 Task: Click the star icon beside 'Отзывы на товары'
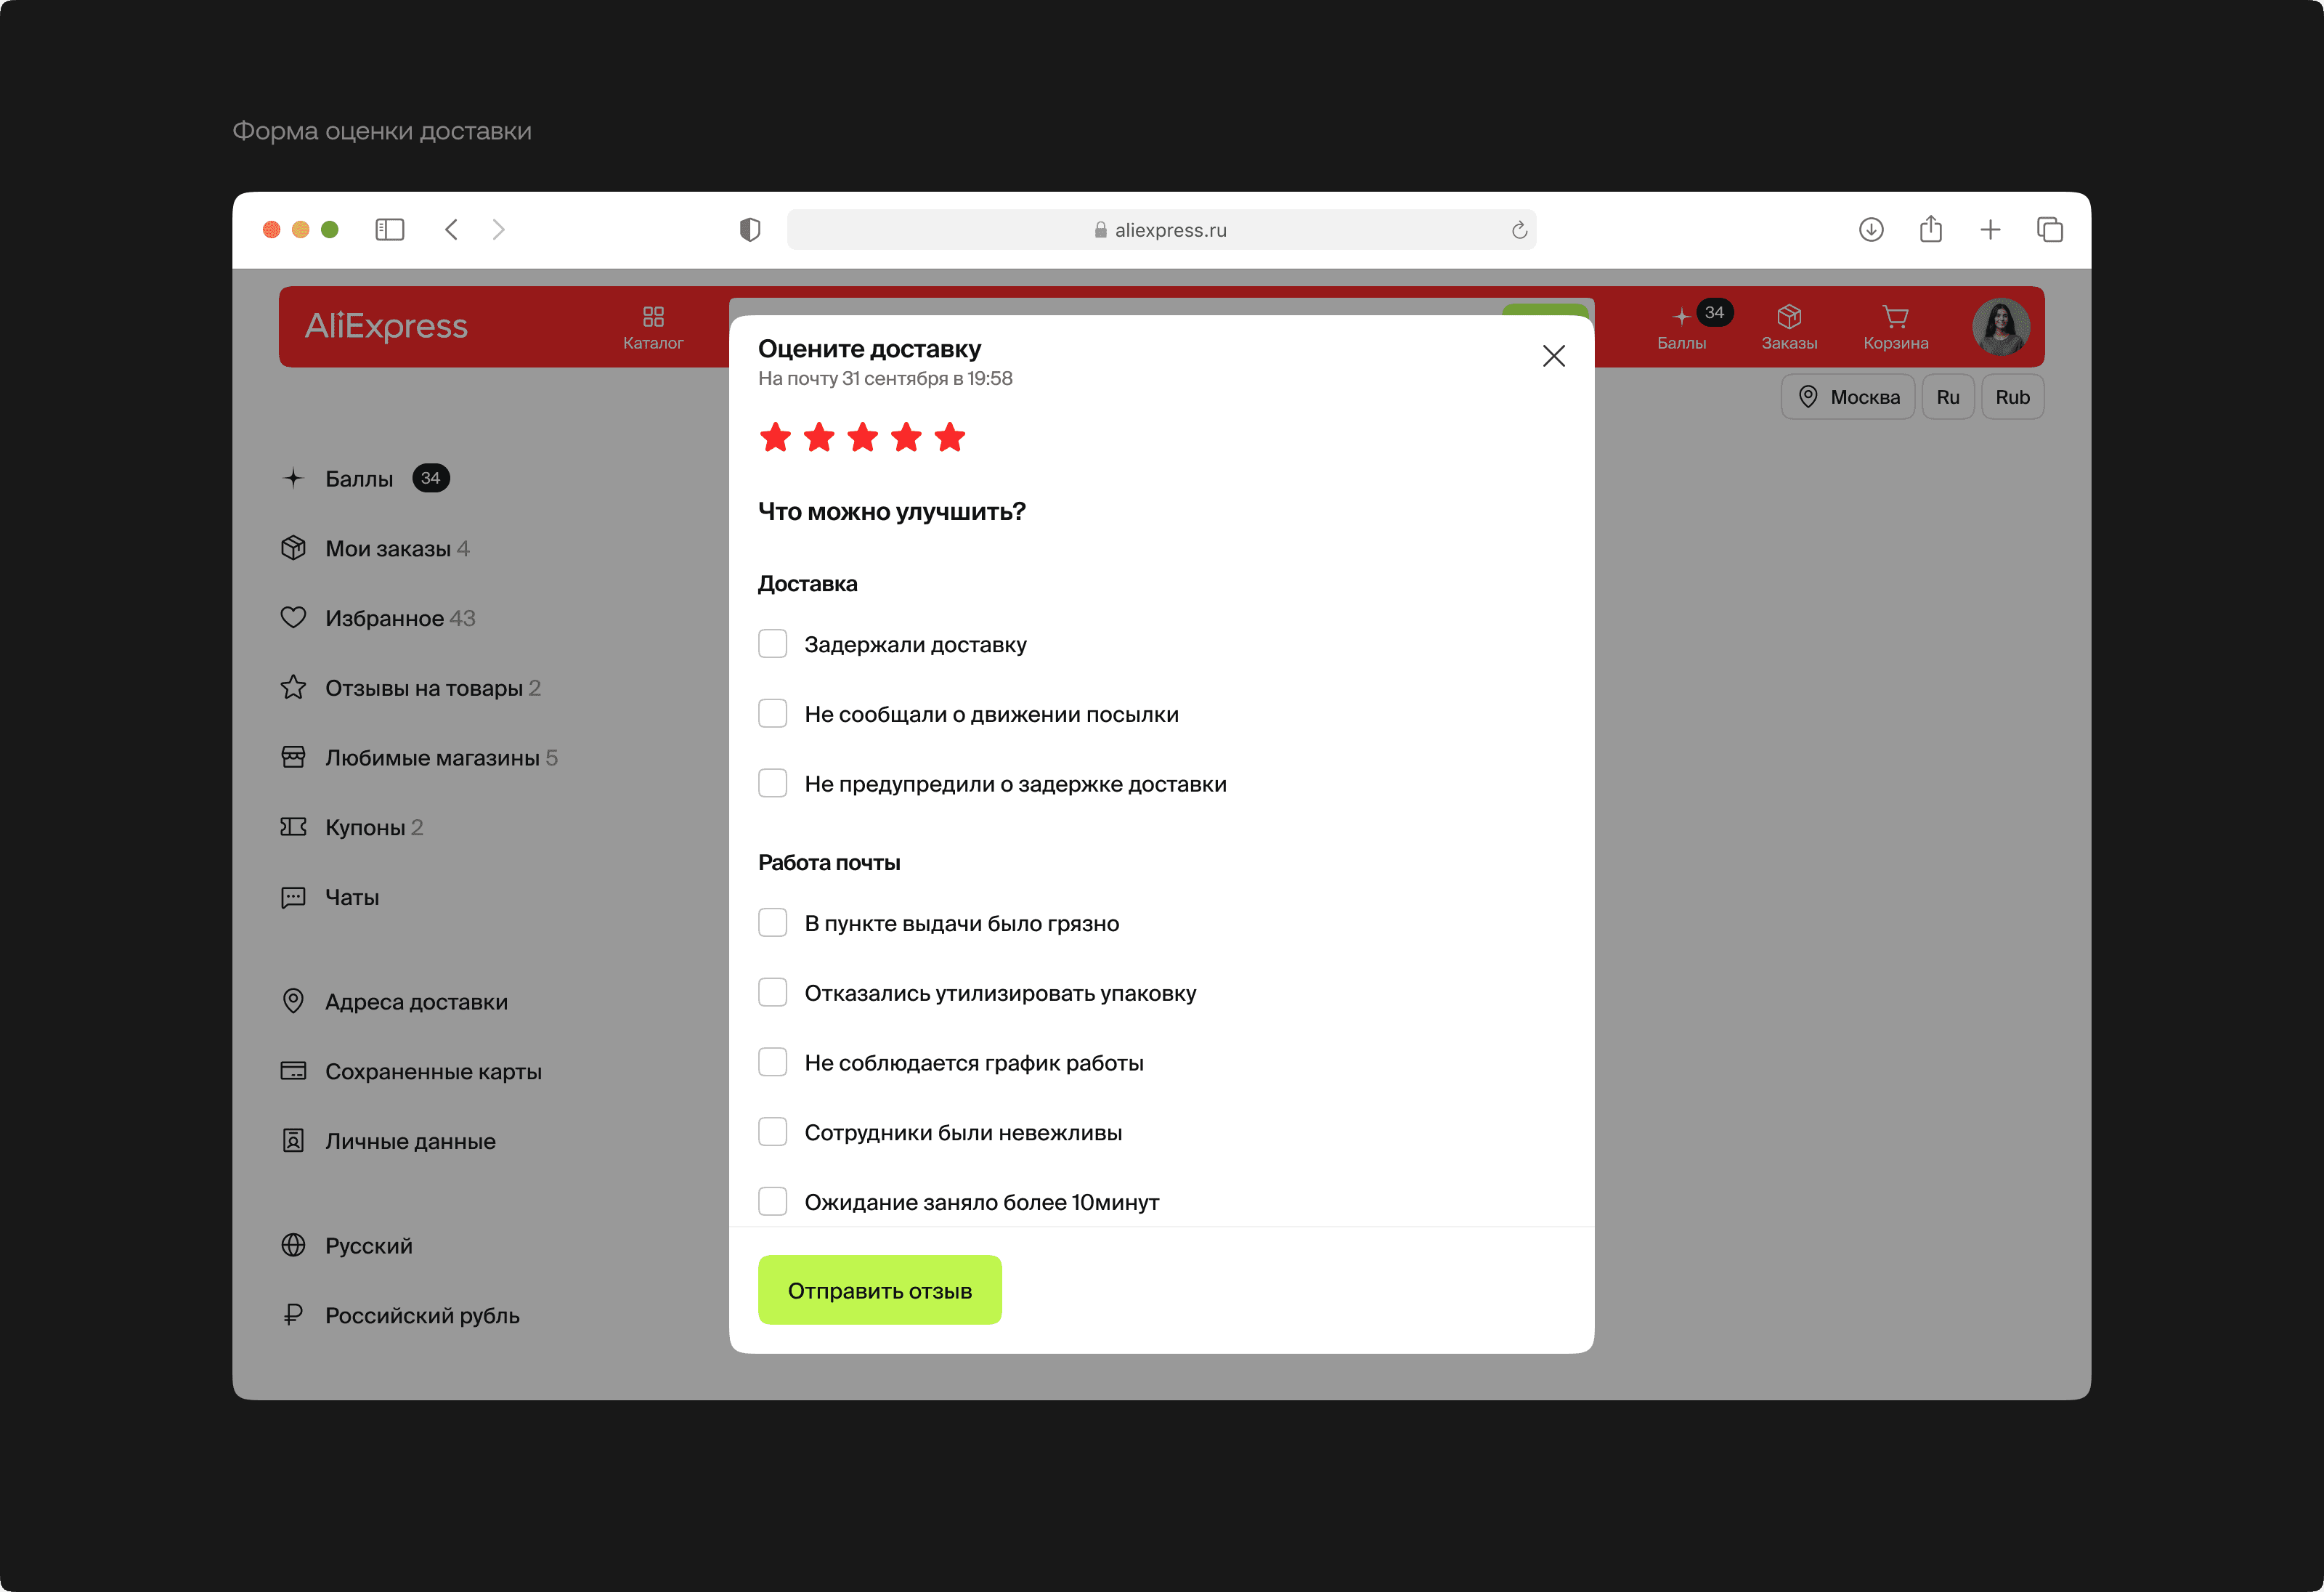293,687
